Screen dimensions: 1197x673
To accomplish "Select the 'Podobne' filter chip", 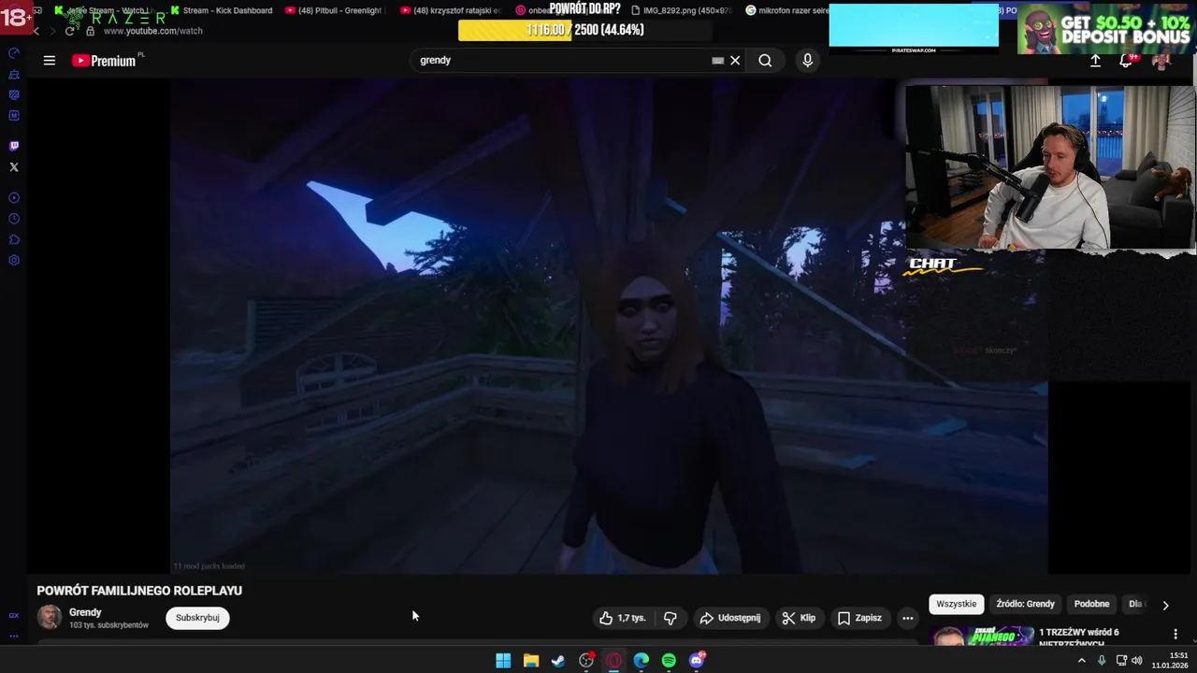I will pyautogui.click(x=1091, y=604).
